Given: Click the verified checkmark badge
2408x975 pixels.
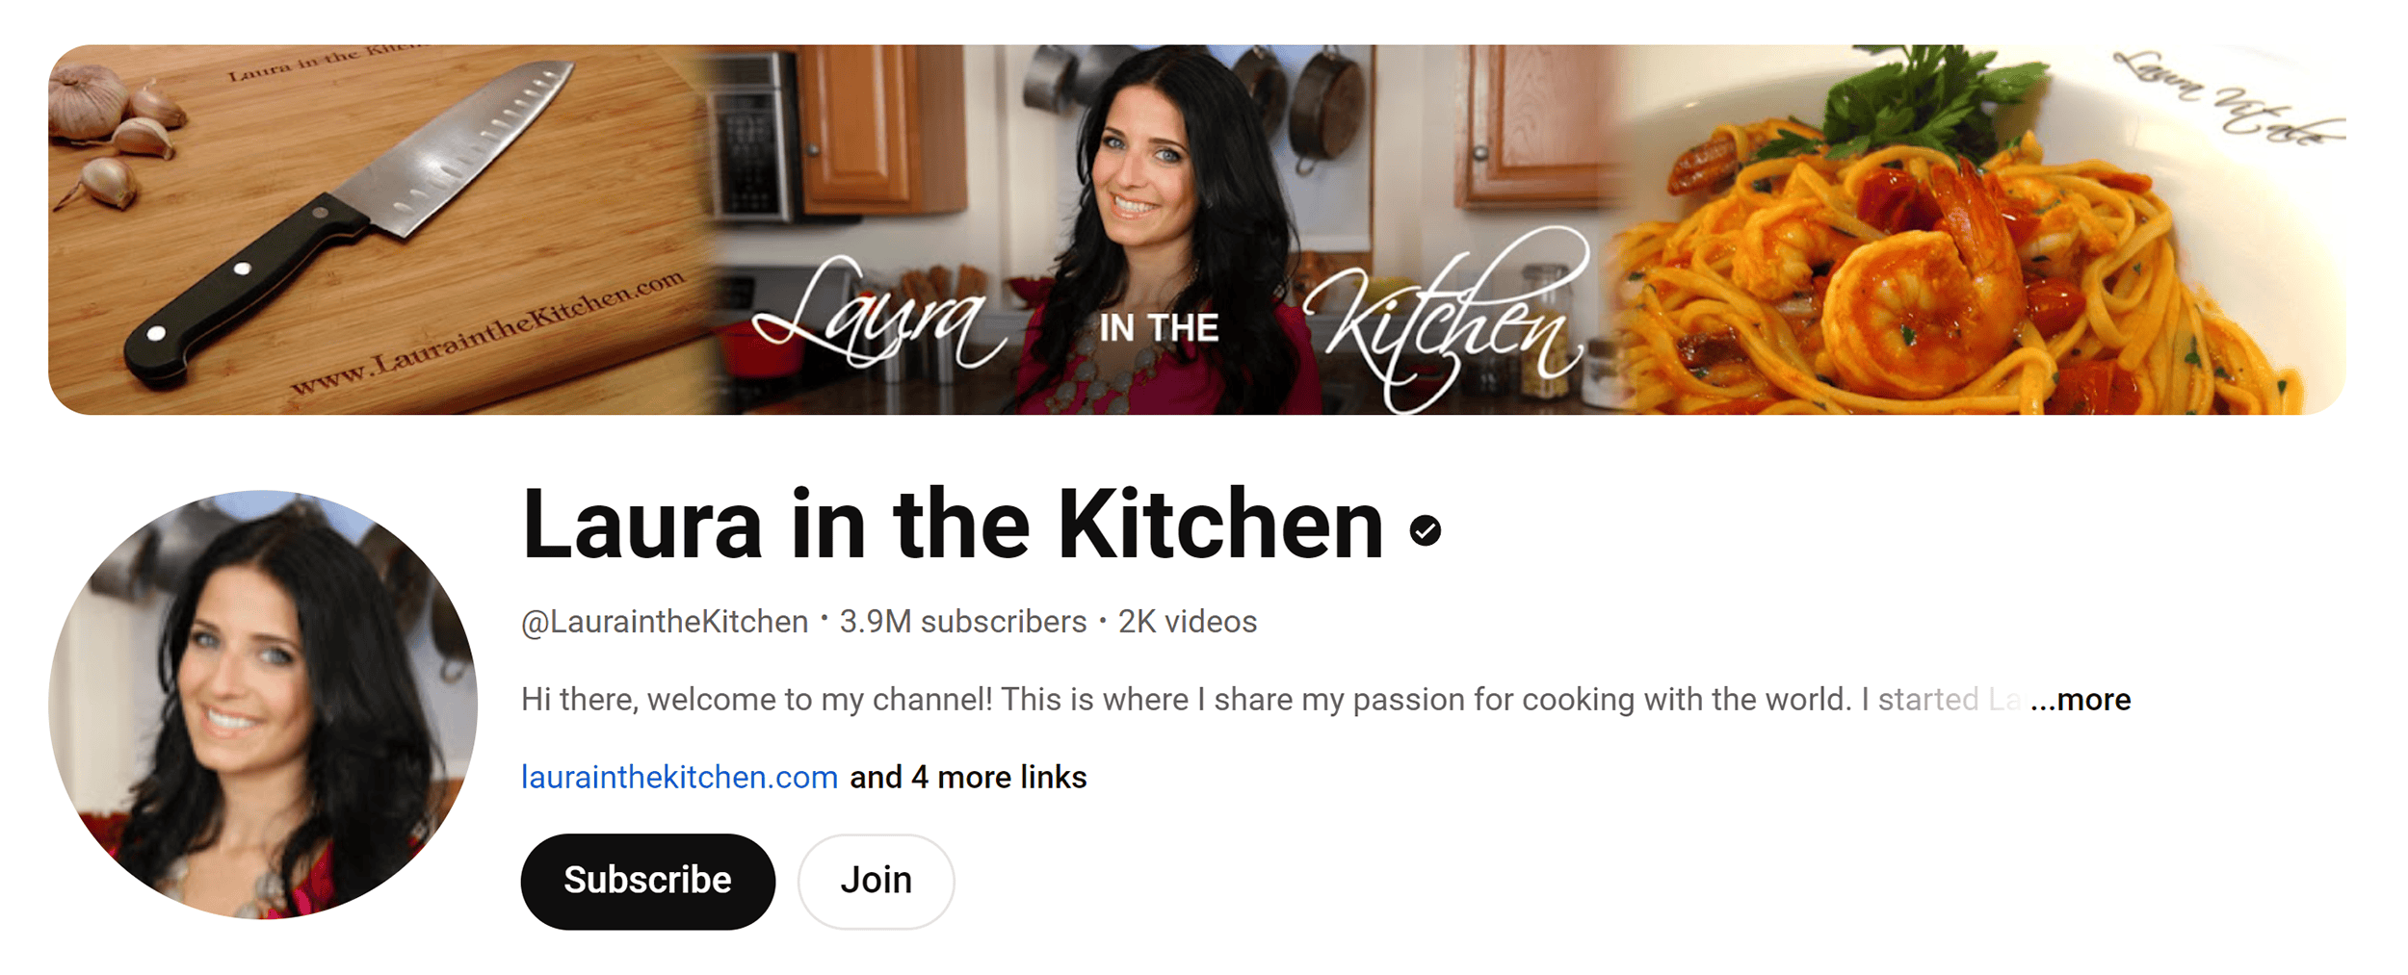Looking at the screenshot, I should click(x=1425, y=530).
